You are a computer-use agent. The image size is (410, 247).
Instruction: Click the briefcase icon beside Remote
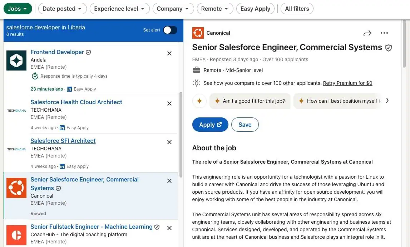196,70
